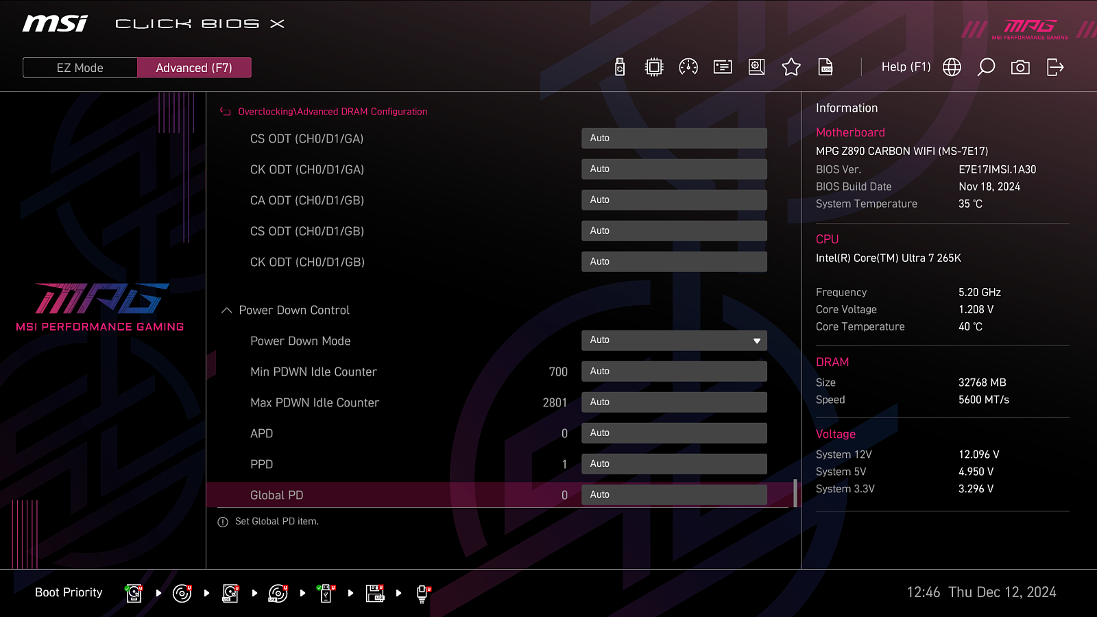Viewport: 1097px width, 617px height.
Task: Click the CS ODT (CH0/D1/GB) Auto field
Action: (x=674, y=231)
